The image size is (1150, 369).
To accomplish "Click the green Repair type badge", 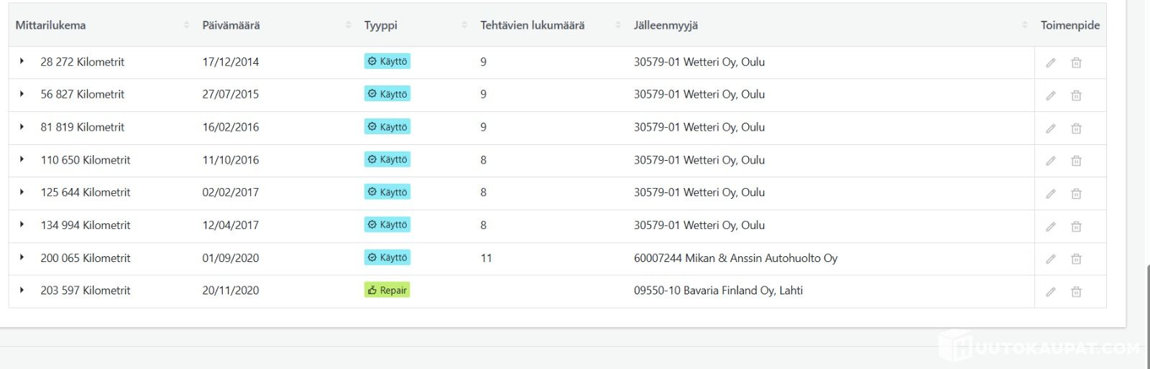I will [x=387, y=290].
